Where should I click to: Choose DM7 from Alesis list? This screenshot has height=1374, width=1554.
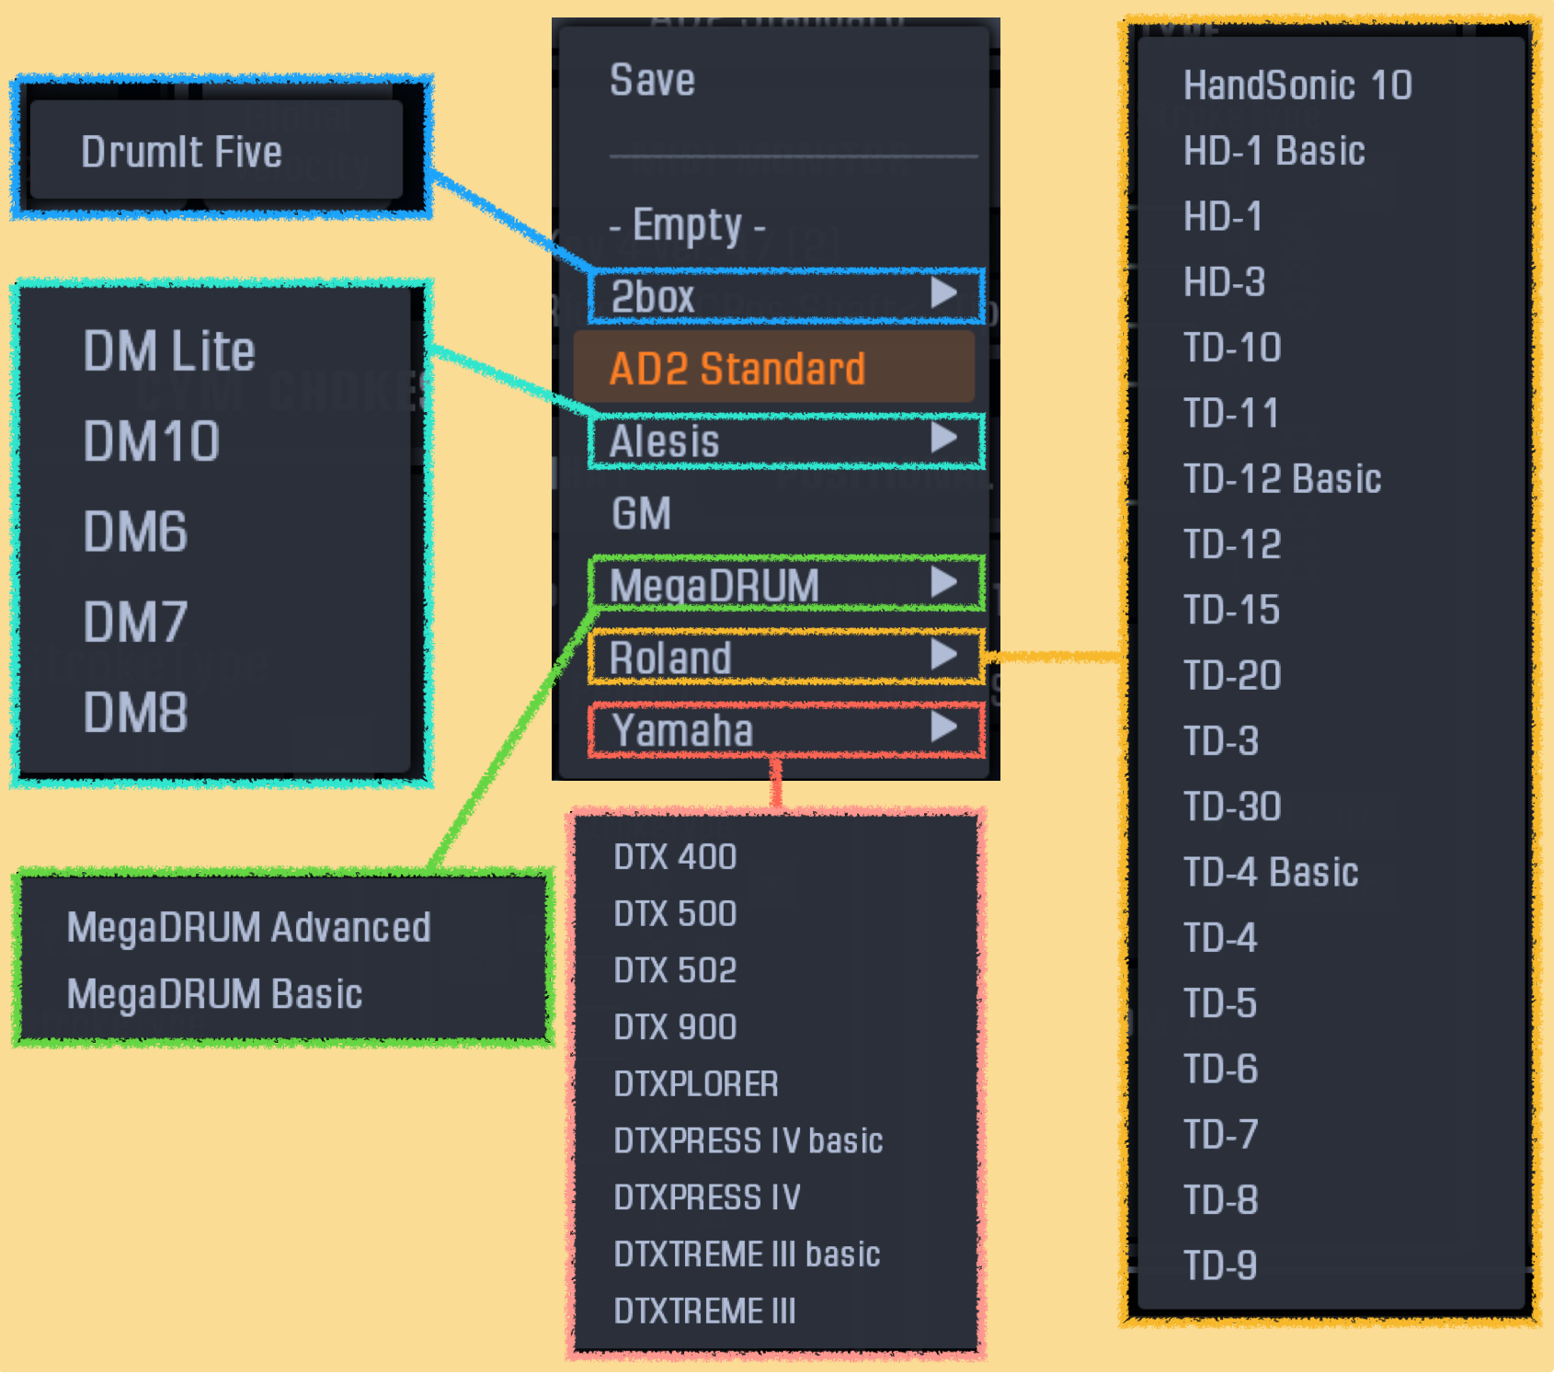[x=135, y=622]
